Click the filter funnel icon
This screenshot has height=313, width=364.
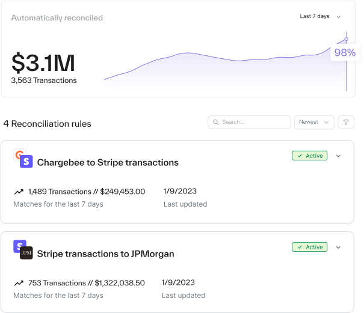(346, 122)
